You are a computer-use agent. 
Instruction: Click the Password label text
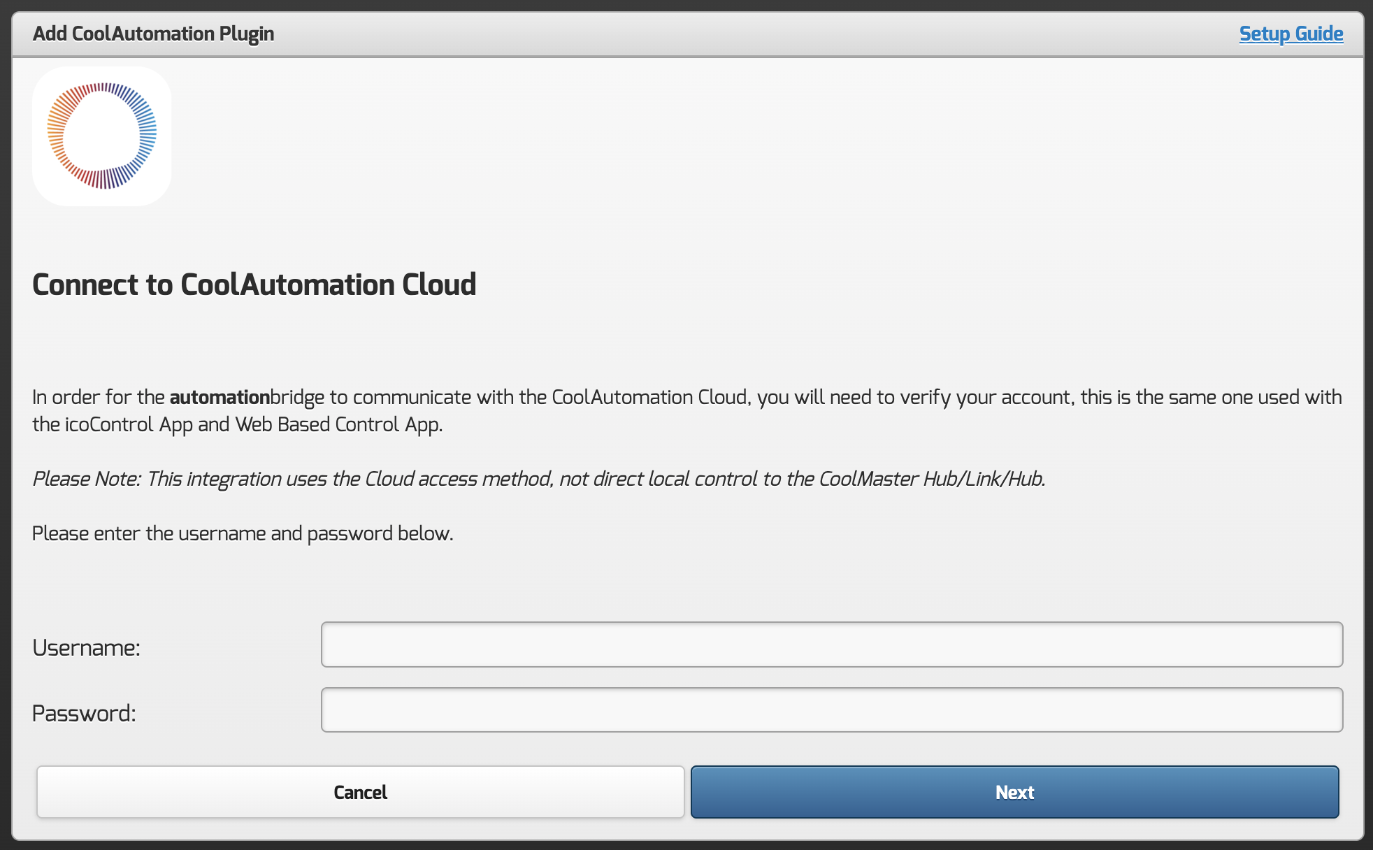pyautogui.click(x=84, y=714)
